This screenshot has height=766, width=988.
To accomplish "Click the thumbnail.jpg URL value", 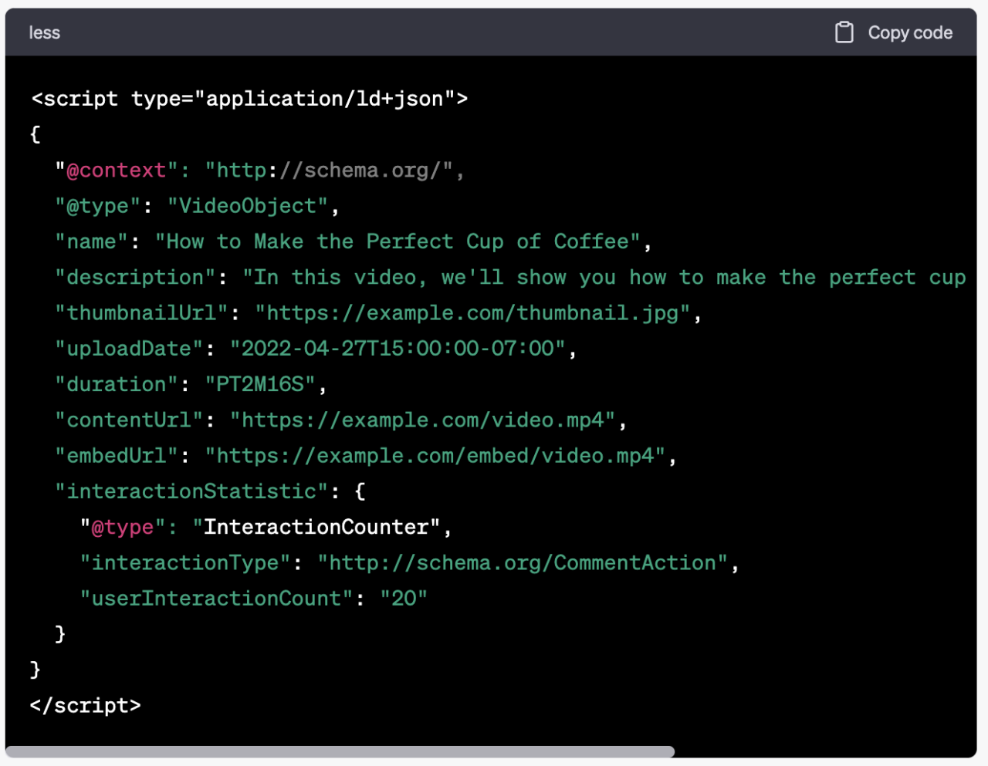I will point(472,313).
